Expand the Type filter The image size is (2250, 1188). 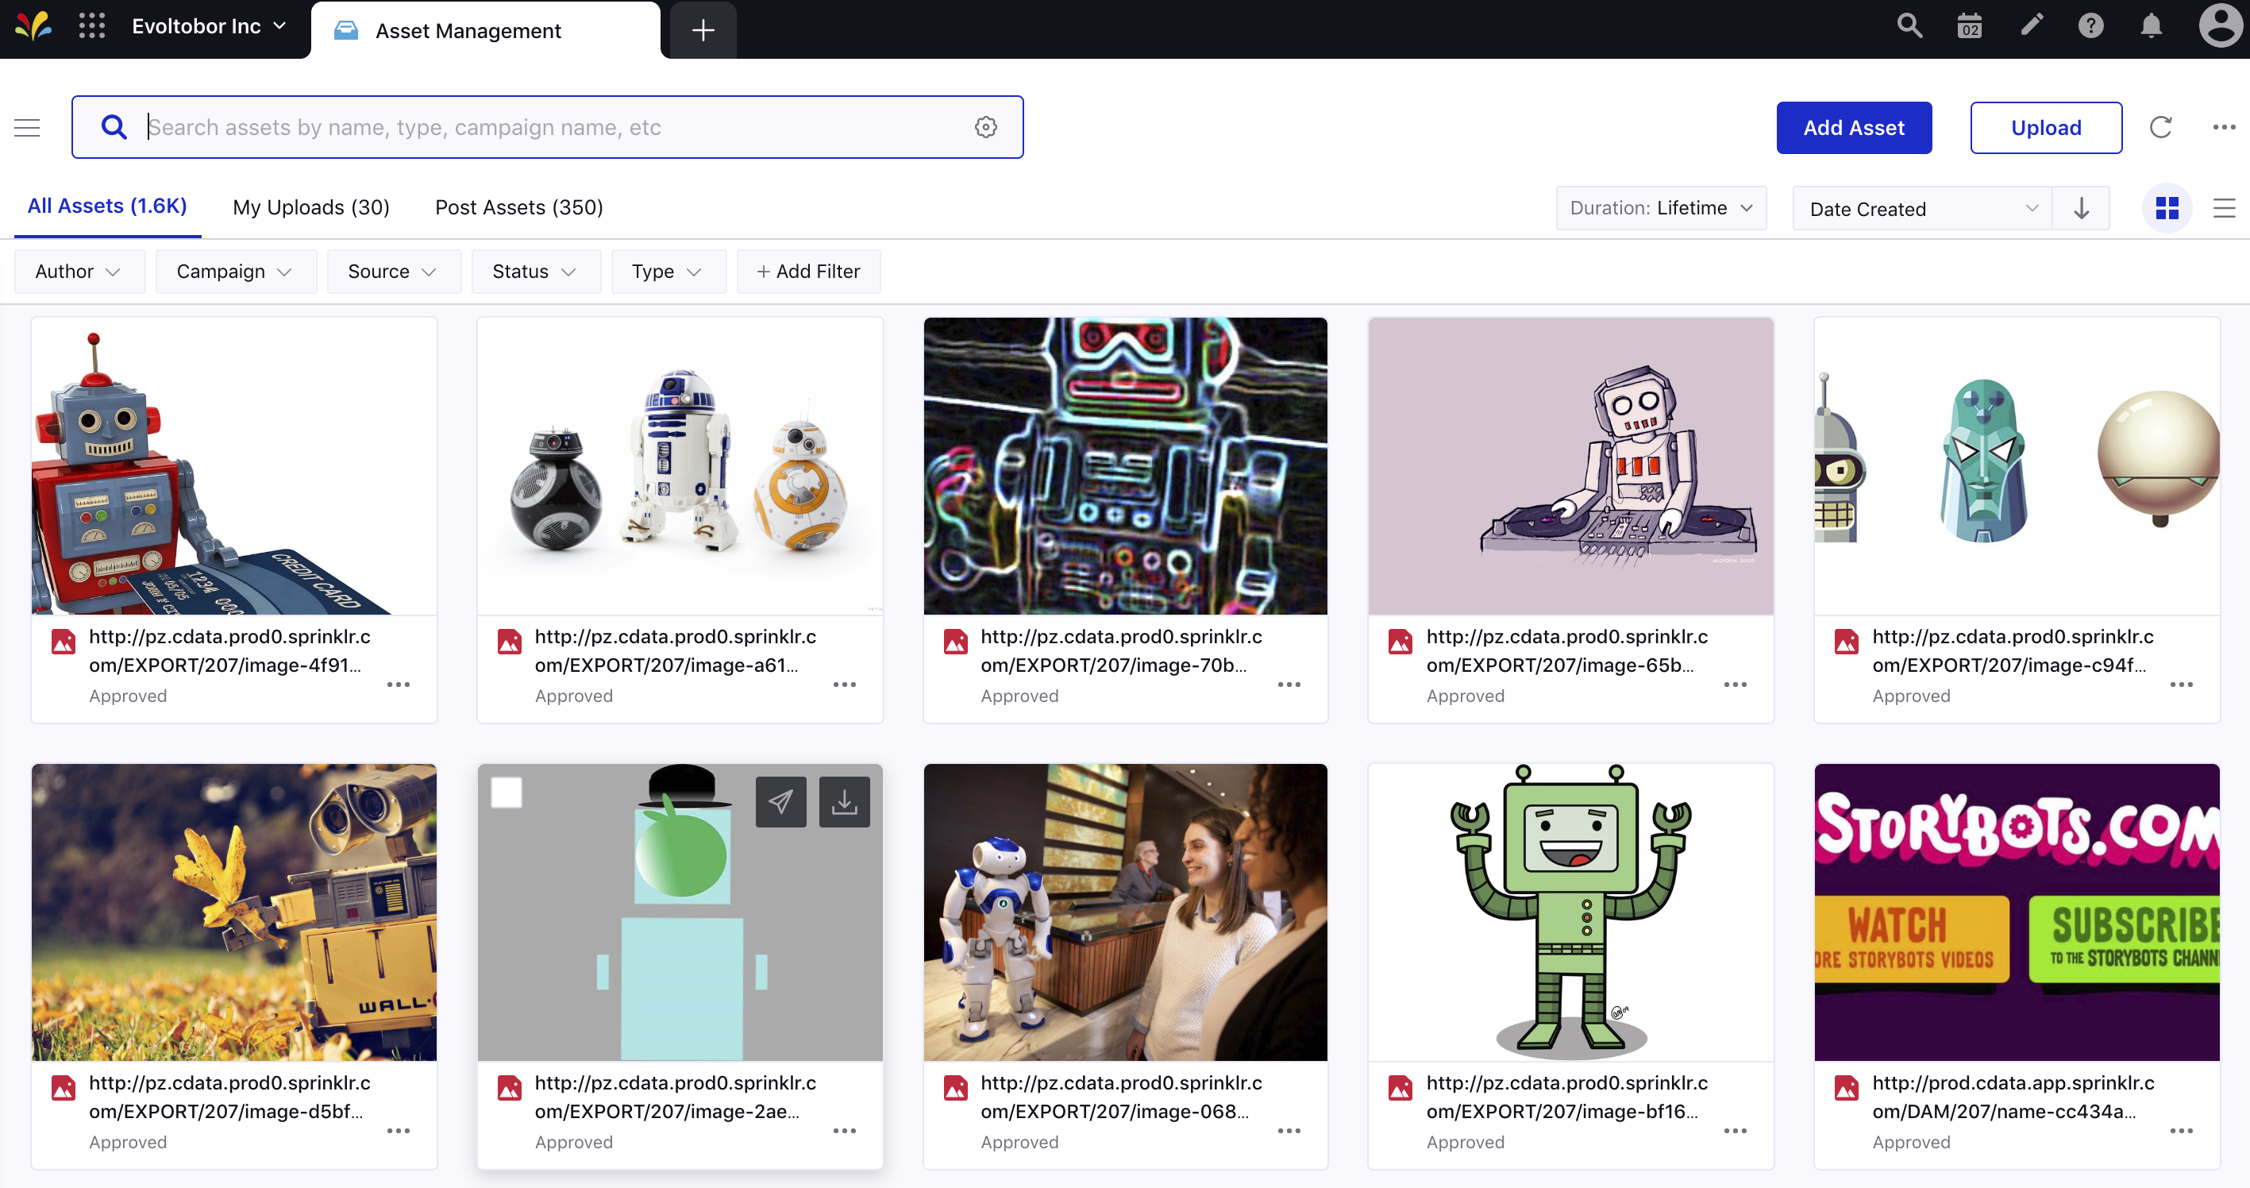point(668,272)
